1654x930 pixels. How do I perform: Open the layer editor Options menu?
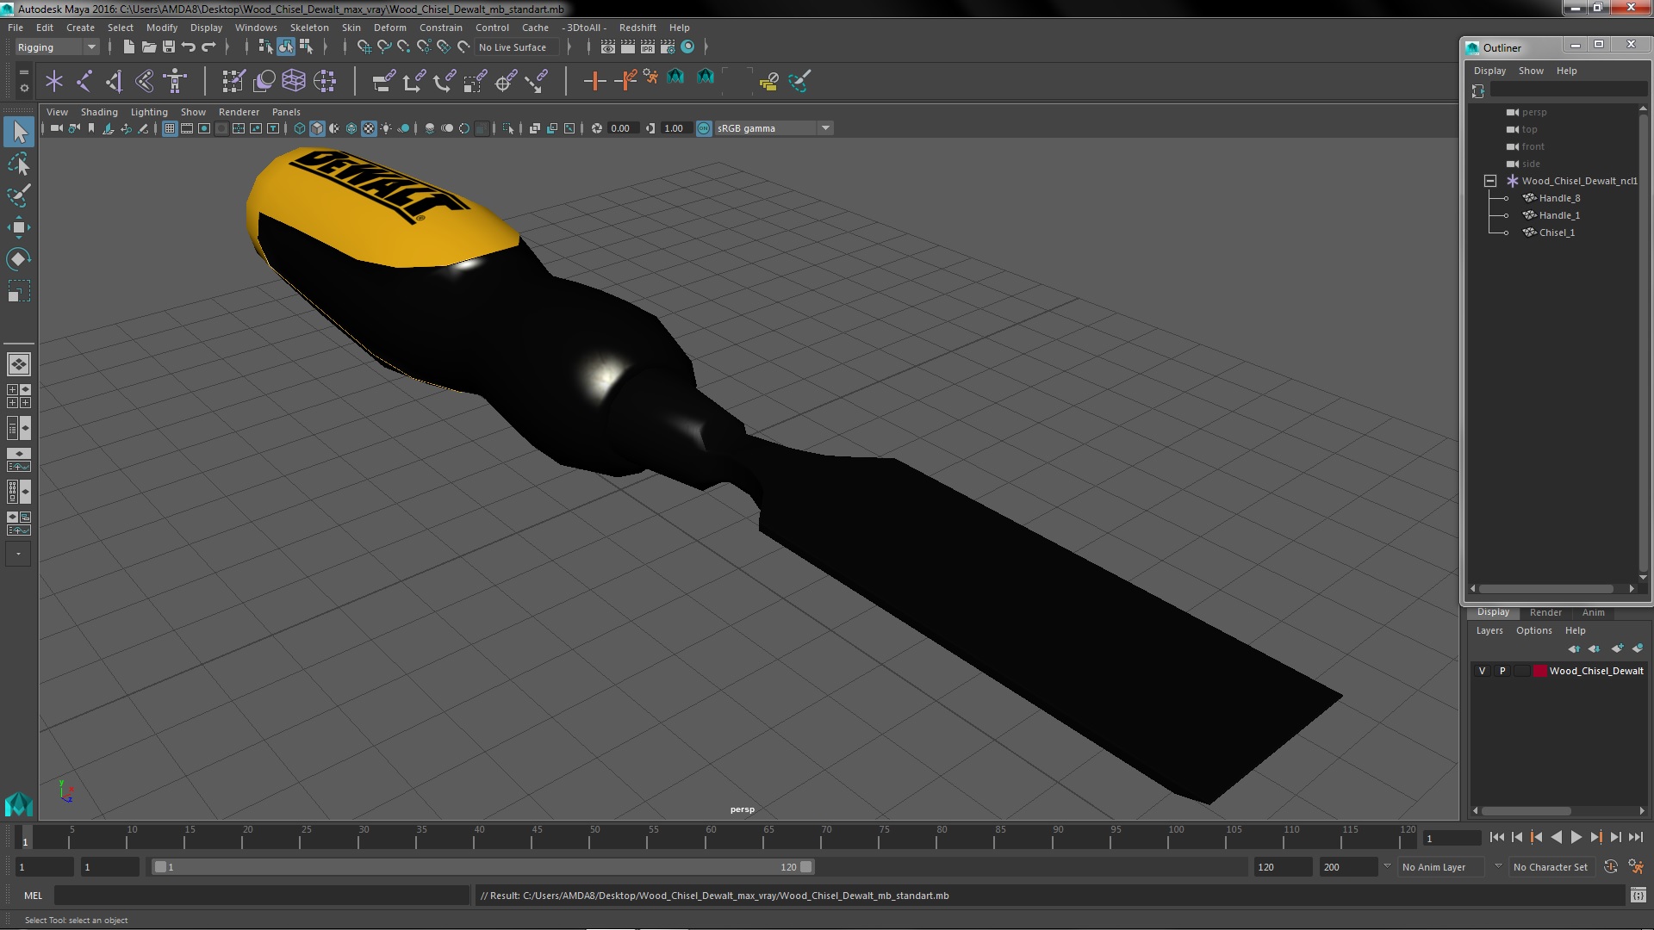click(1533, 630)
